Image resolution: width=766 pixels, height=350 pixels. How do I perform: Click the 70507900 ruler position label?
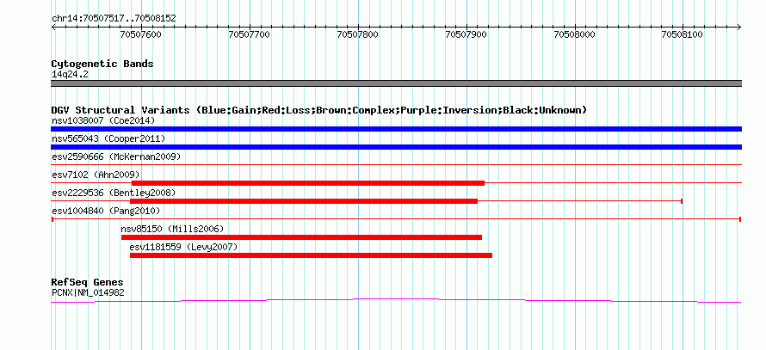(x=466, y=34)
